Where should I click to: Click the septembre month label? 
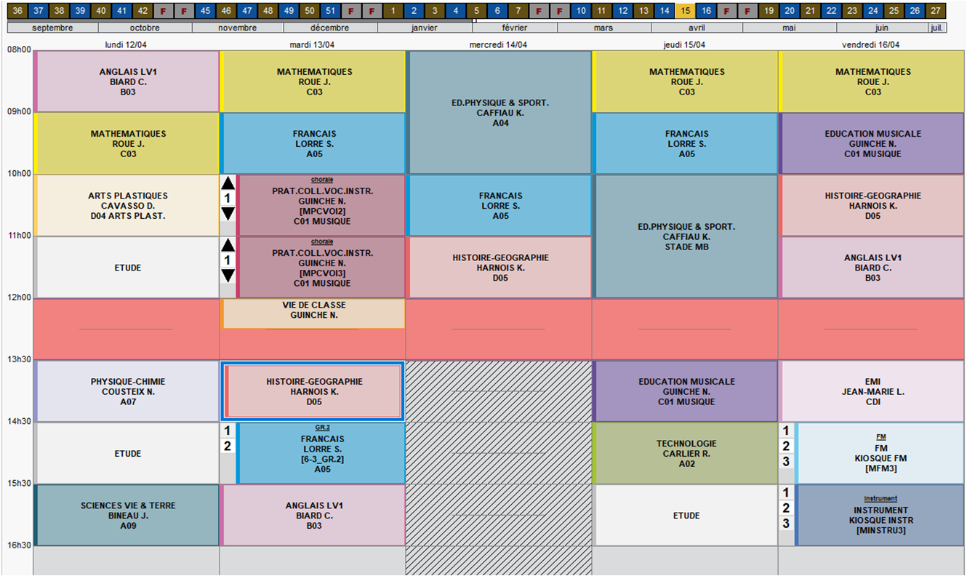click(x=52, y=28)
